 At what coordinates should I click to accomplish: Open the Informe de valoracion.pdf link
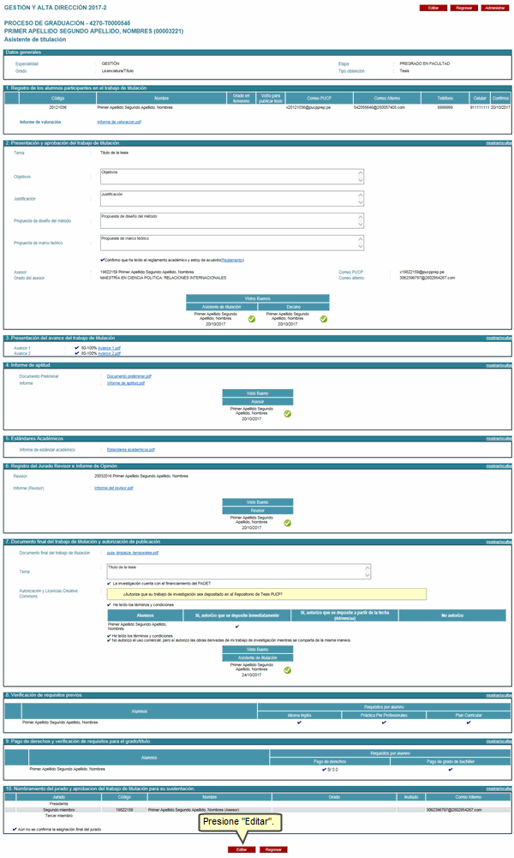coord(119,122)
